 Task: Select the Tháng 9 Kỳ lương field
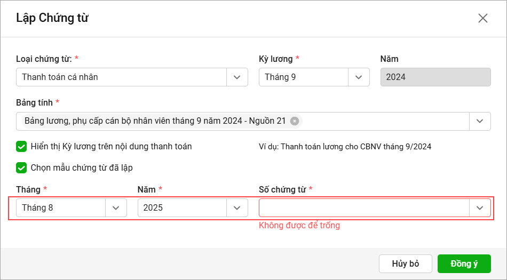click(304, 77)
